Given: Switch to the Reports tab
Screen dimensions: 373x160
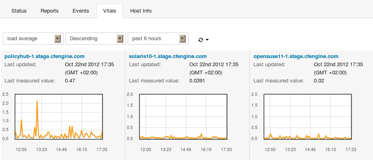Looking at the screenshot, I should pyautogui.click(x=49, y=11).
